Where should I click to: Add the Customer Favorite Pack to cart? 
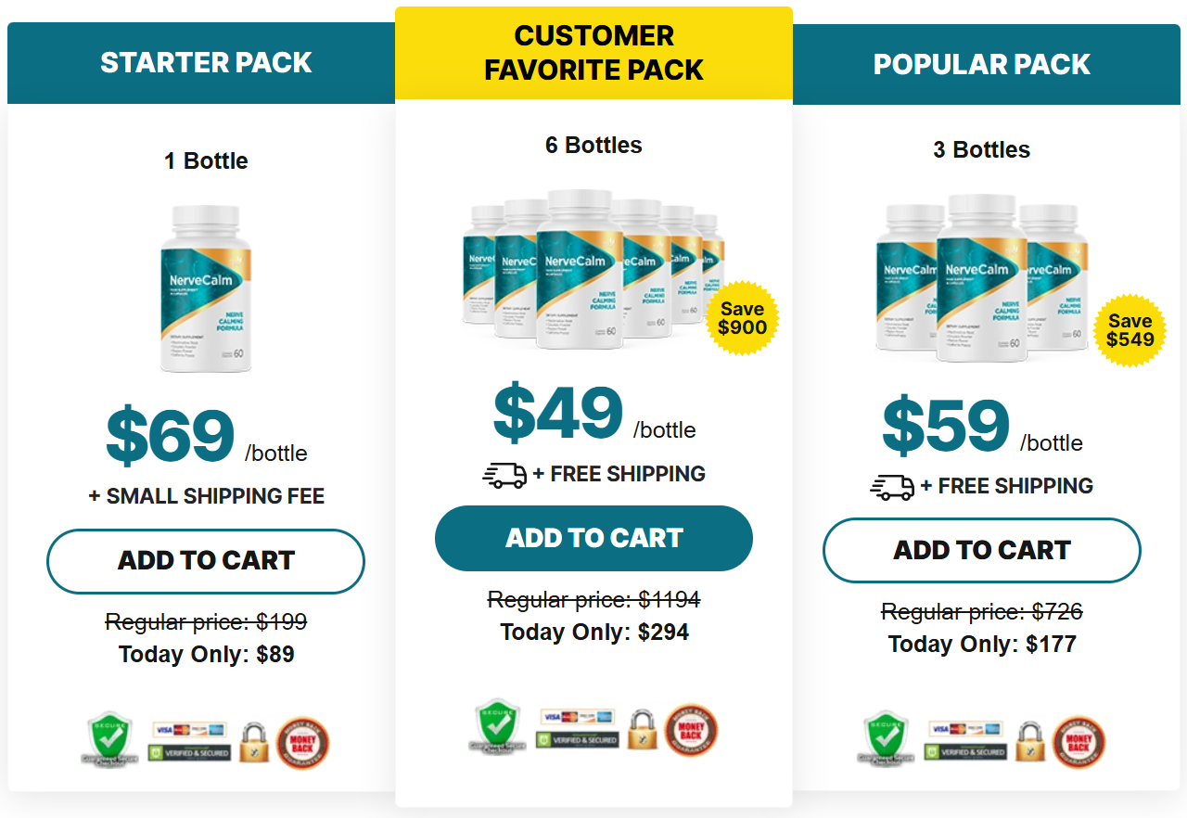[x=593, y=538]
